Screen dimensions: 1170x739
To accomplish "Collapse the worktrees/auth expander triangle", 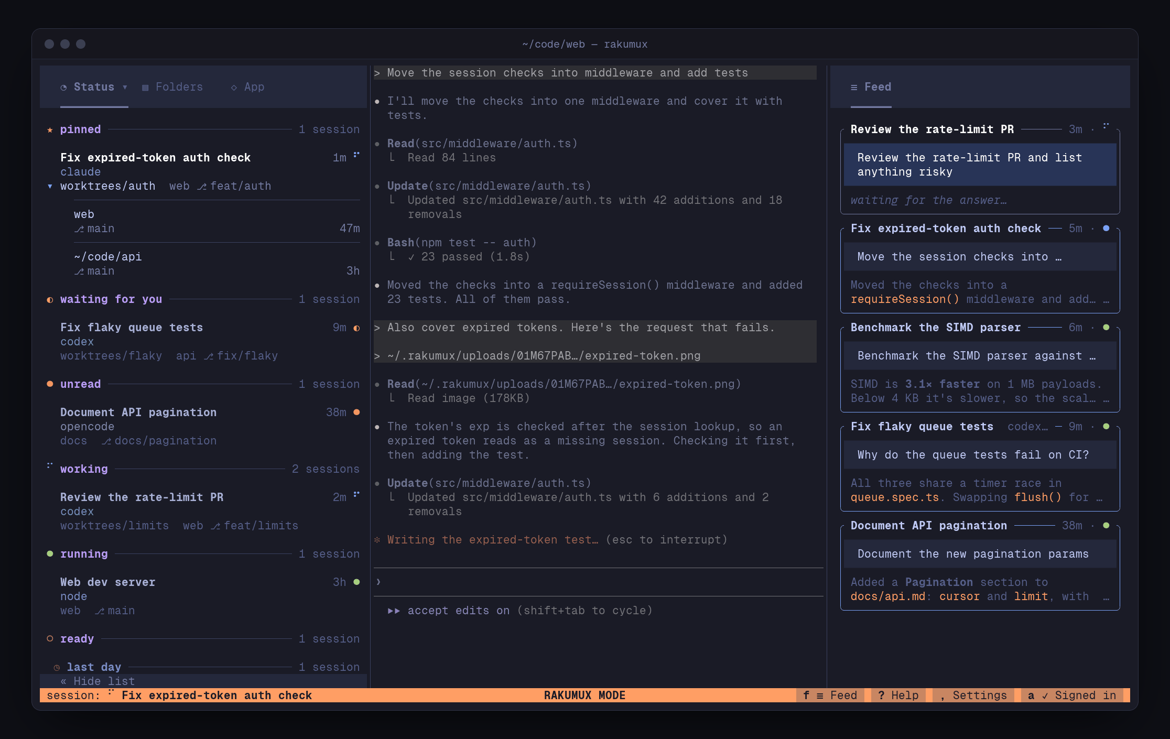I will [x=50, y=186].
